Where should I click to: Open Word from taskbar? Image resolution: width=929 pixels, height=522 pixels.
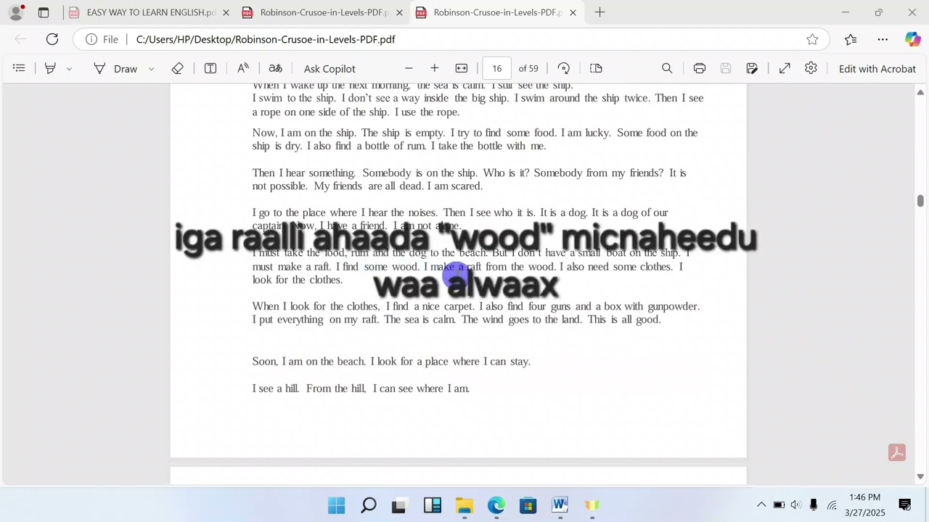click(x=560, y=505)
